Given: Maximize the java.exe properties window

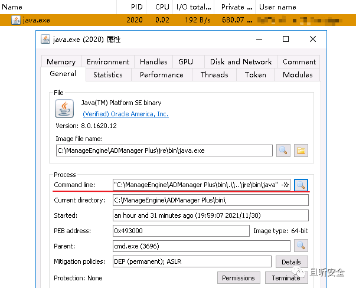Looking at the screenshot, I should coord(286,40).
